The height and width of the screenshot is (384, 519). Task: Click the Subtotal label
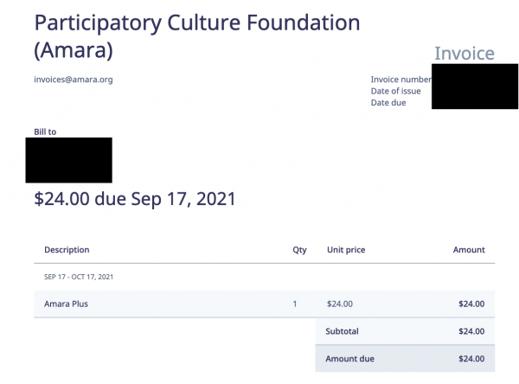coord(342,331)
